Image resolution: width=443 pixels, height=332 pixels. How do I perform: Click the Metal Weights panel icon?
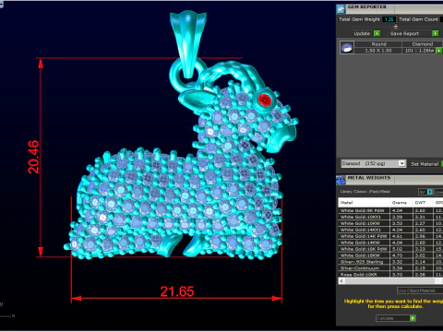tap(341, 180)
